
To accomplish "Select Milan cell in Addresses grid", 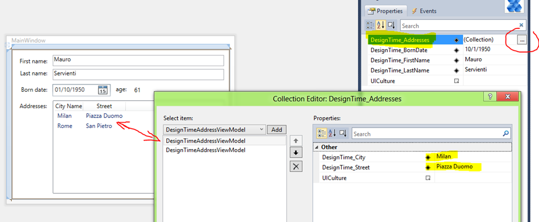I will (x=65, y=116).
